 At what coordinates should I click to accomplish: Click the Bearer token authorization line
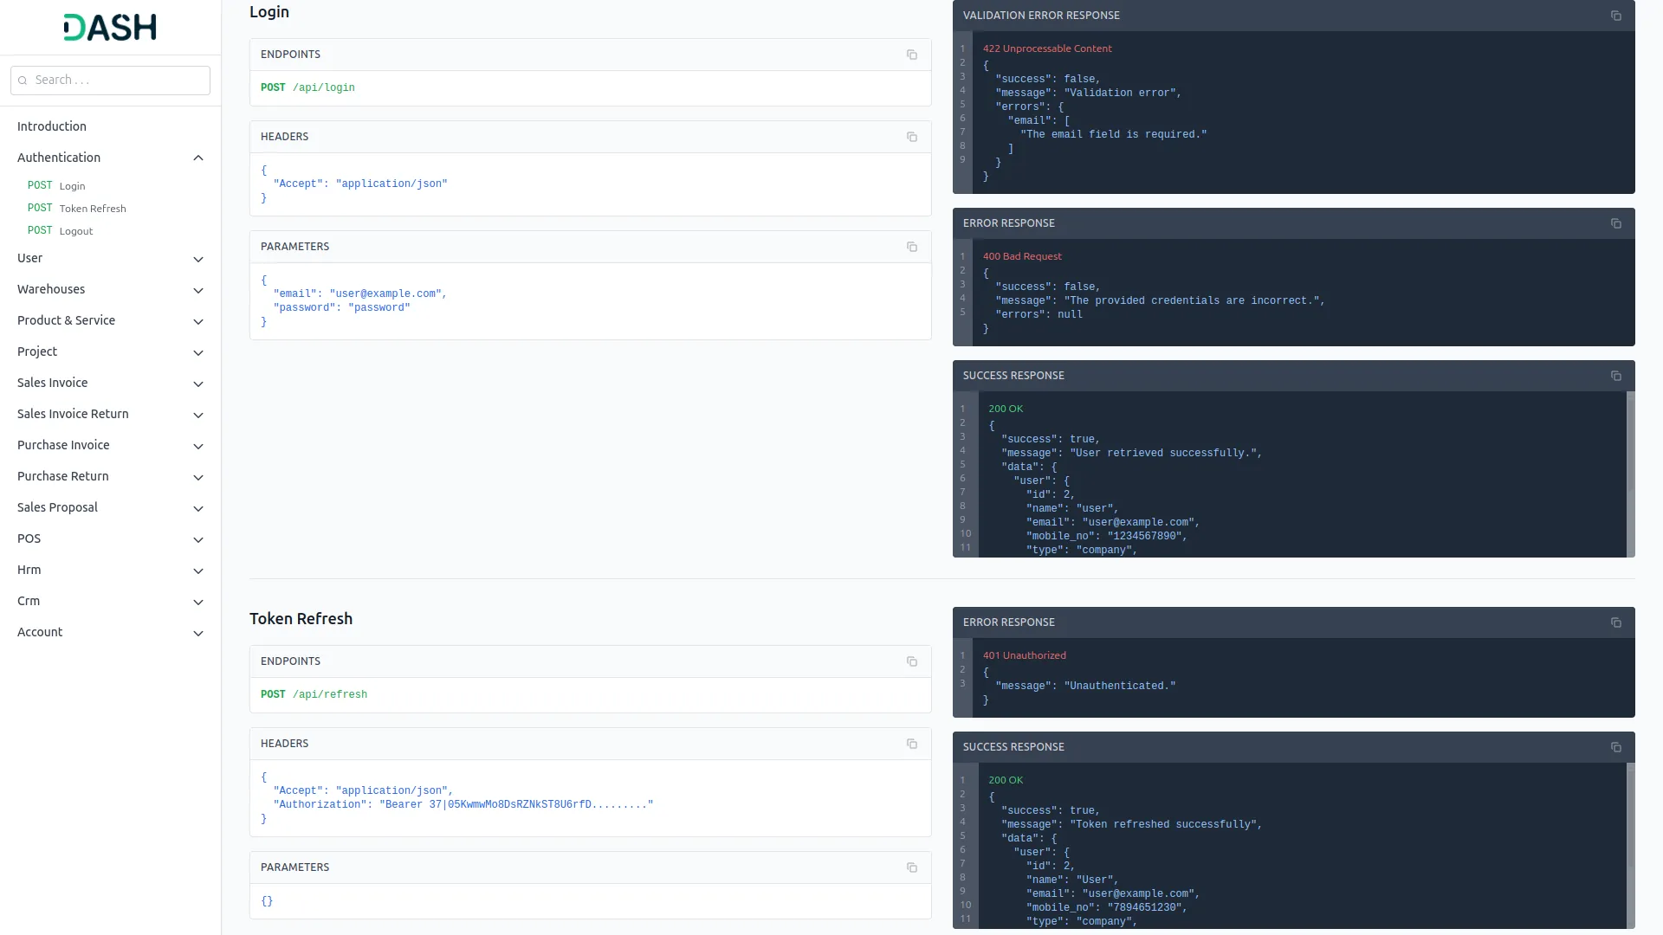coord(463,804)
